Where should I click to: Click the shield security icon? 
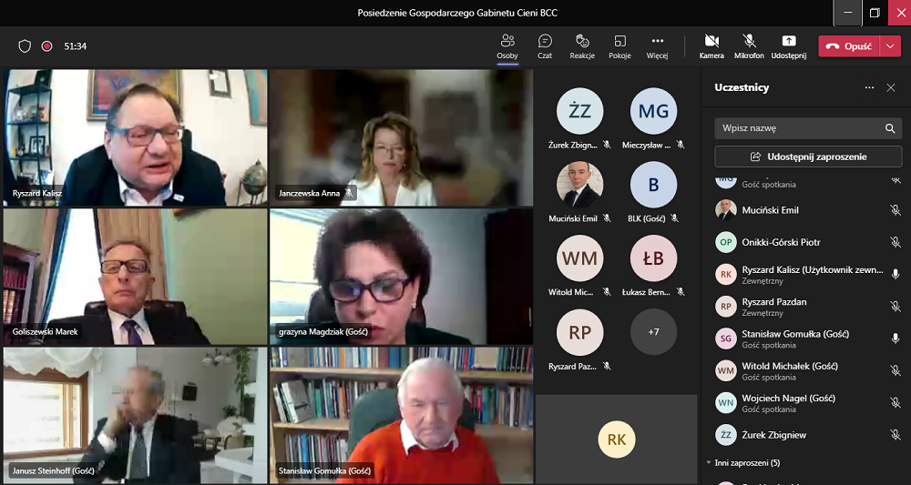[25, 46]
